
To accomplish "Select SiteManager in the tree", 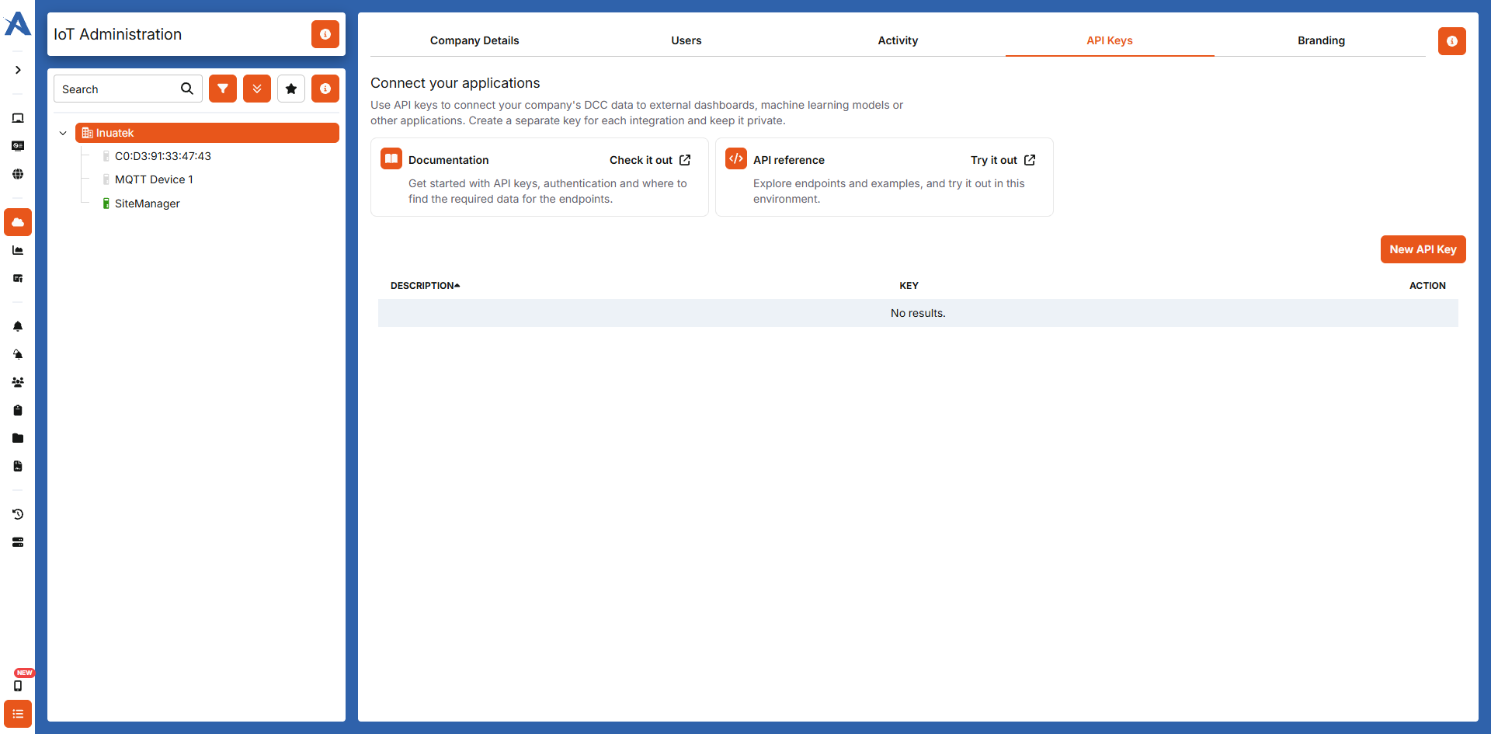I will point(147,204).
